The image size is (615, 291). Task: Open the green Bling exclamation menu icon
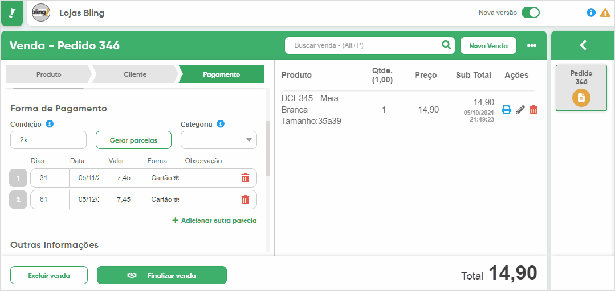(12, 14)
